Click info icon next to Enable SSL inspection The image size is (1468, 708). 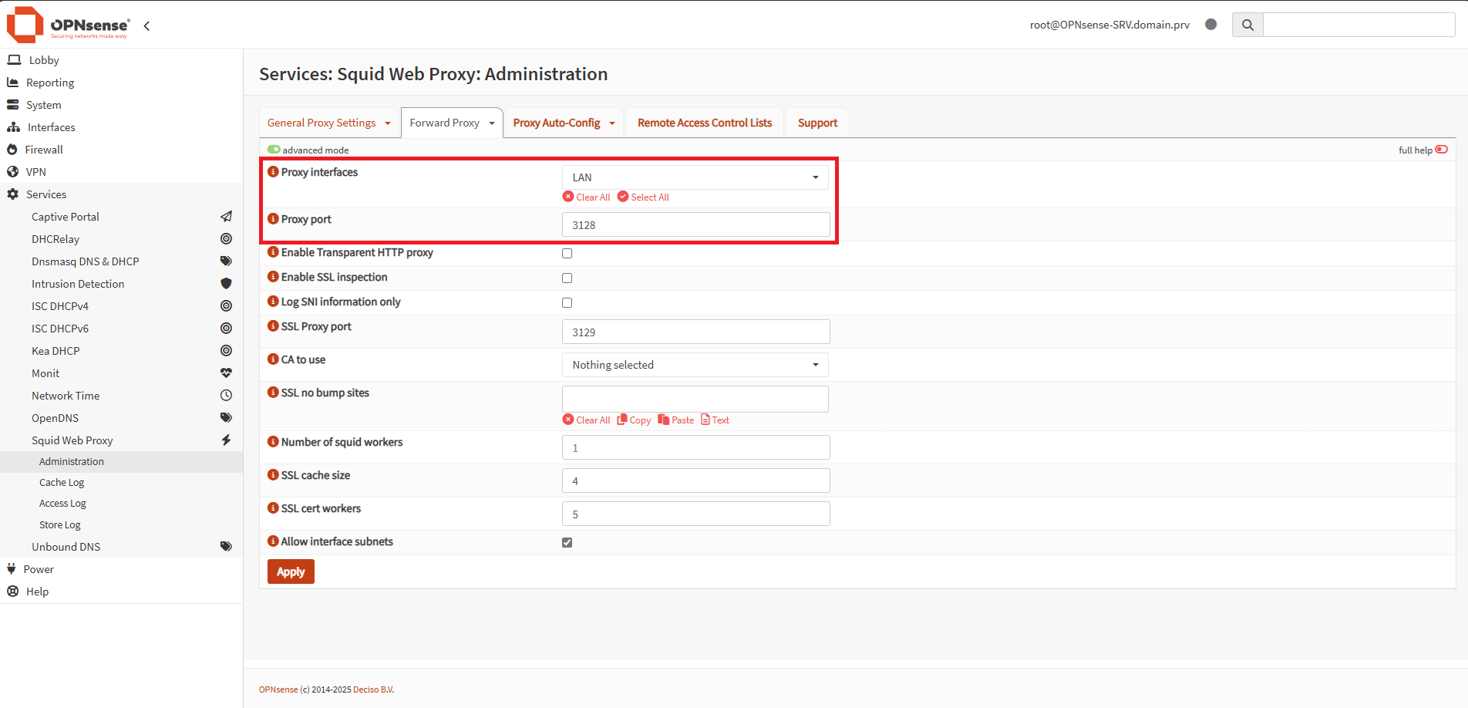[x=273, y=277]
